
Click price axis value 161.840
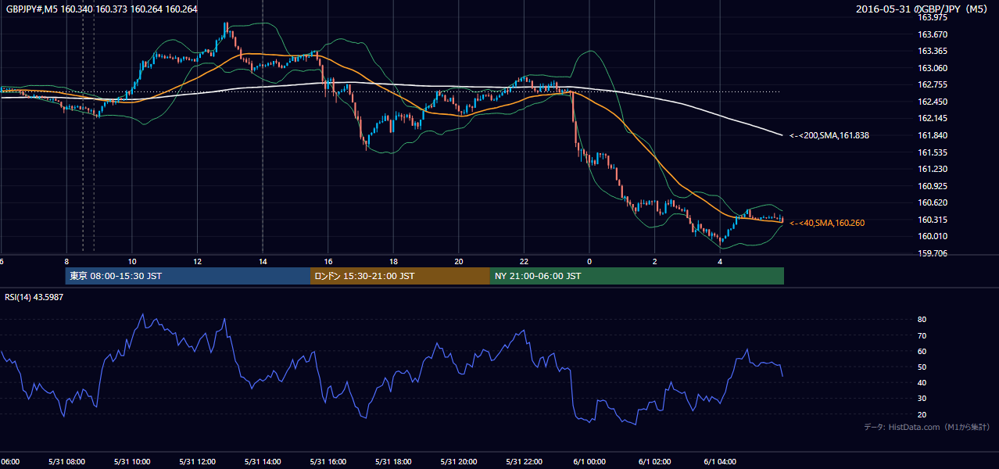[x=932, y=135]
